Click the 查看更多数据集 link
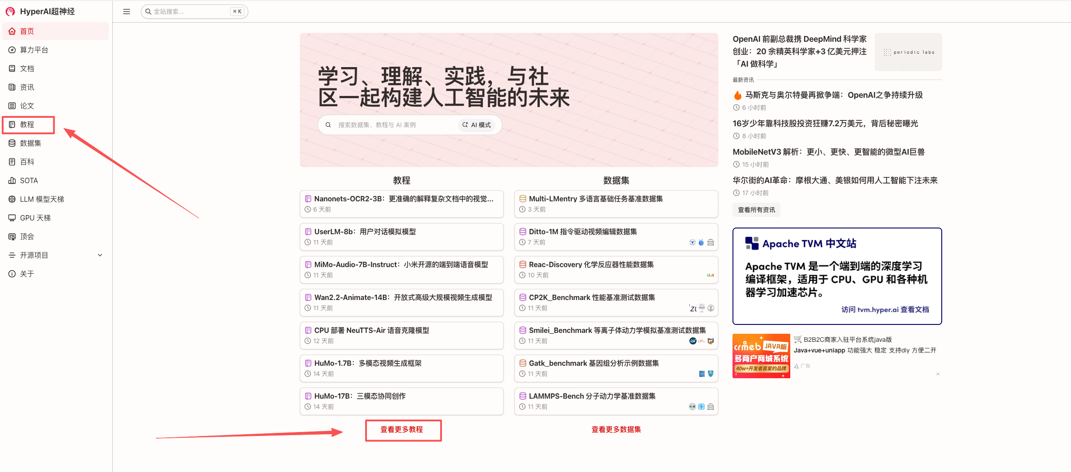This screenshot has width=1071, height=472. 616,429
